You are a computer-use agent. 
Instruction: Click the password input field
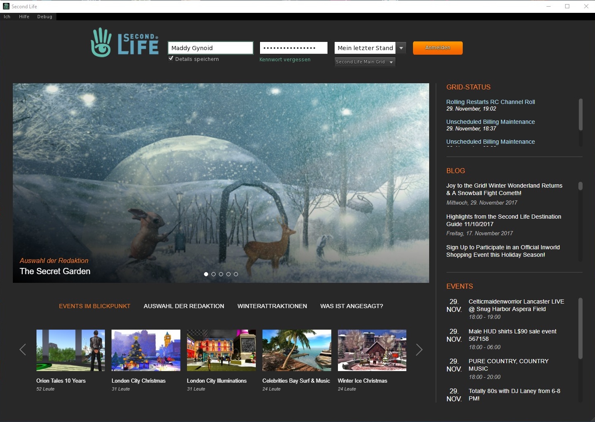[x=293, y=48]
